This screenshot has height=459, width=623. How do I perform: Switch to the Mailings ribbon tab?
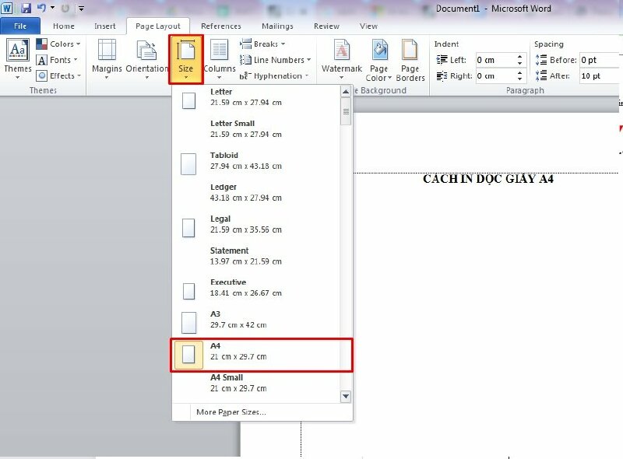277,26
